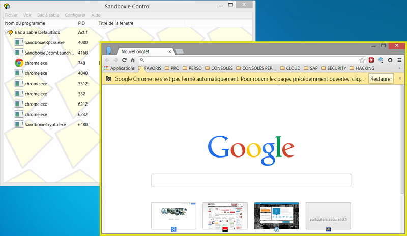Open the CONSOLES bookmark folder
This screenshot has width=407, height=236.
[x=219, y=68]
